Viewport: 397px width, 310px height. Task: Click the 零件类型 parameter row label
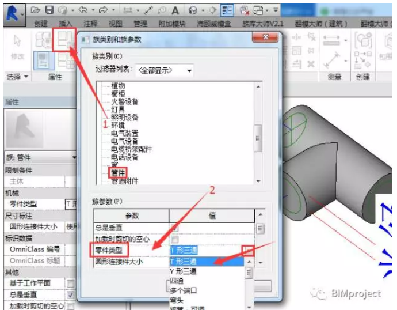coord(109,251)
